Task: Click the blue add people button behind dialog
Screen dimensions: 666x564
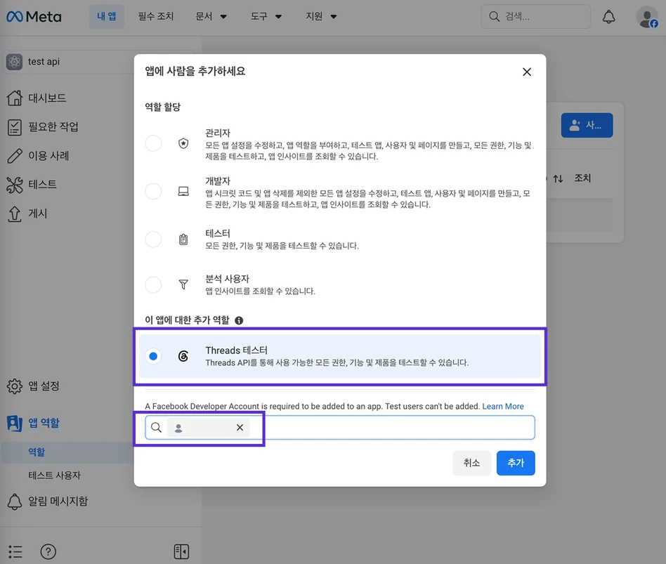Action: 587,125
